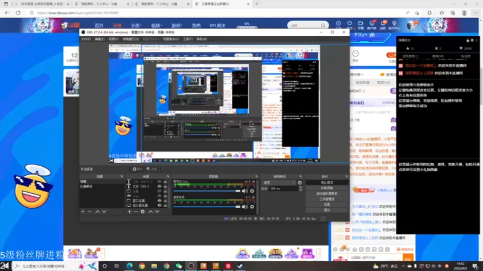Click Stop Streaming button in Controls
The image size is (483, 271).
(327, 182)
